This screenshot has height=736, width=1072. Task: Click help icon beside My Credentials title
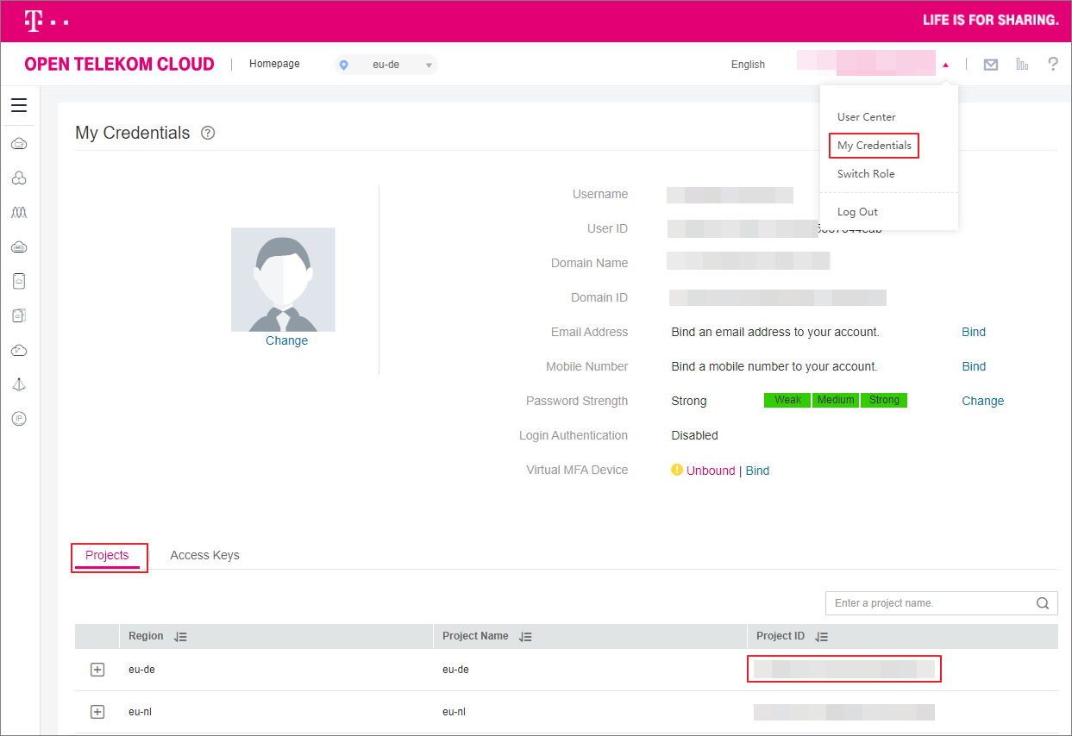tap(208, 133)
